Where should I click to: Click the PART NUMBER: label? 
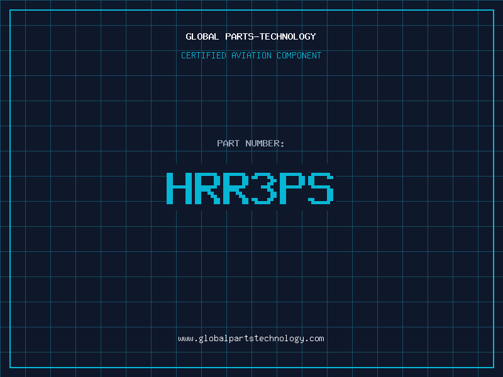click(251, 143)
